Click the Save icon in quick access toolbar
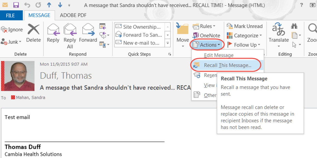 tap(16, 5)
